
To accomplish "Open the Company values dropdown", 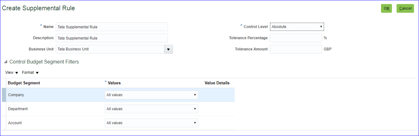I will [151, 95].
